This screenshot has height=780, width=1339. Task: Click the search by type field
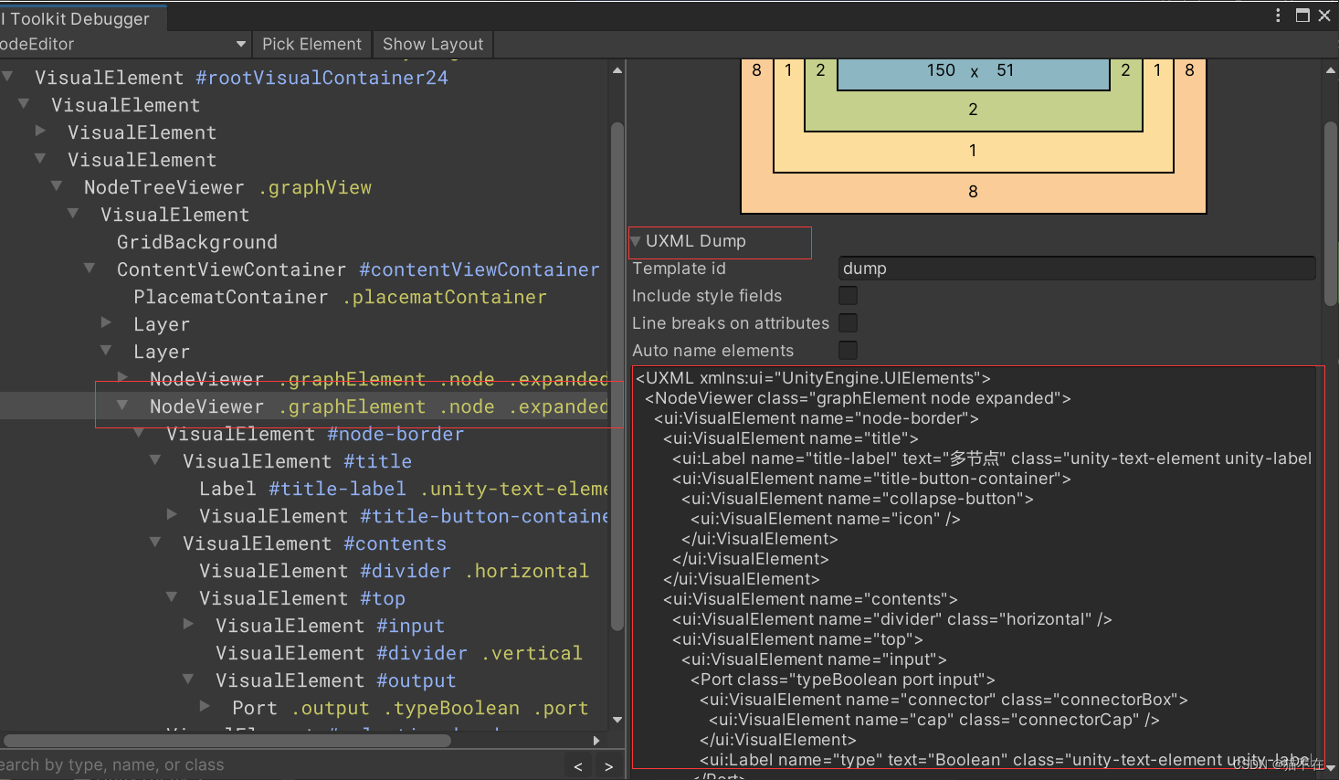click(280, 765)
